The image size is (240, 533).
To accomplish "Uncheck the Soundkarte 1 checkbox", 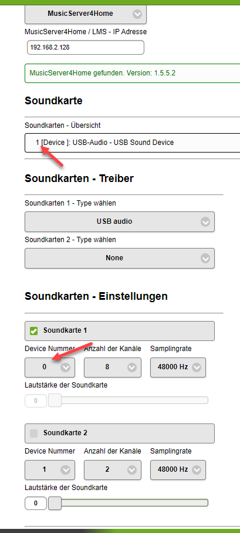I will (34, 331).
